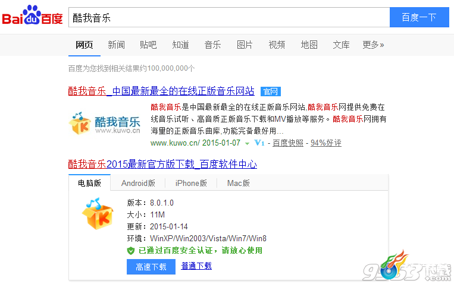Viewport: 454px width, 284px height.
Task: Expand the 更多» menu
Action: pos(373,45)
